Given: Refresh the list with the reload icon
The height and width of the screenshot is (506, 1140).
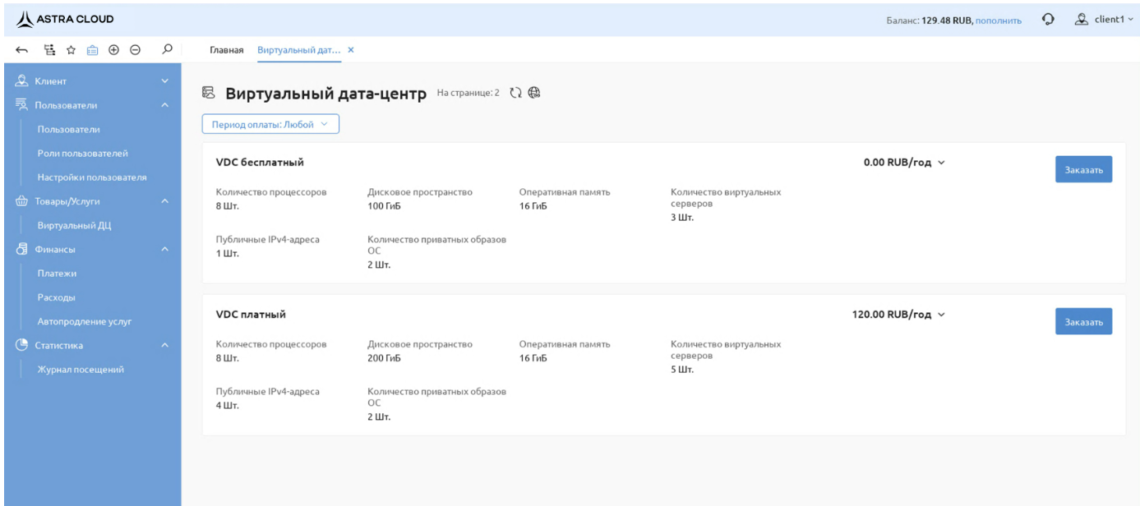Looking at the screenshot, I should click(515, 94).
